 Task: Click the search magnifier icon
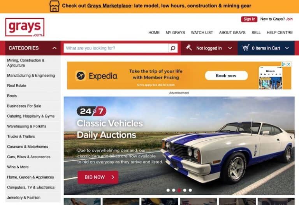coord(173,48)
